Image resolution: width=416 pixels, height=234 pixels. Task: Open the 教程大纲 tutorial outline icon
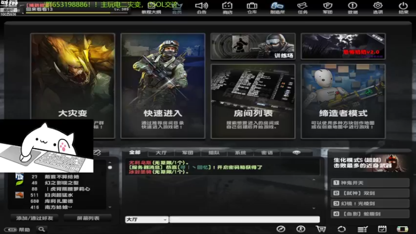(151, 8)
